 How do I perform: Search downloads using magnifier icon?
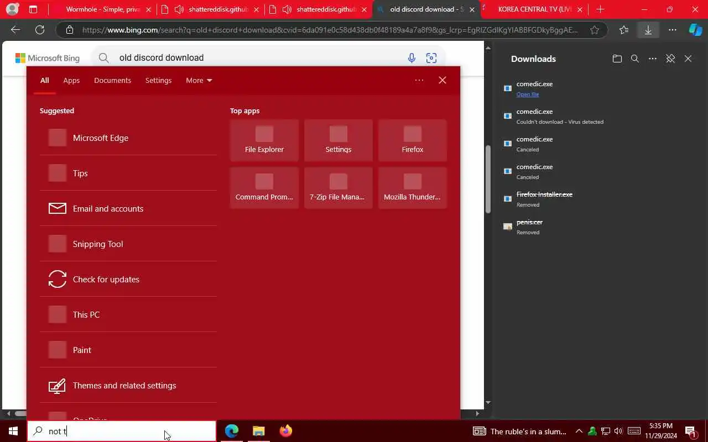point(635,59)
